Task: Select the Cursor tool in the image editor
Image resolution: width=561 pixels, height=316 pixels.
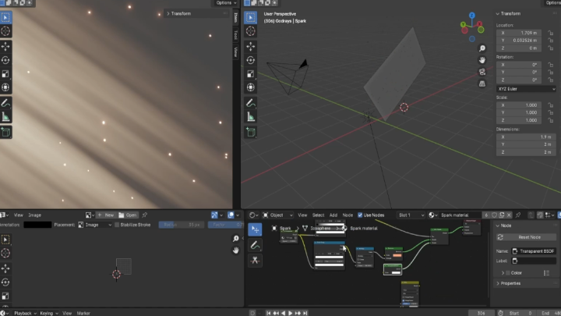Action: coord(5,254)
